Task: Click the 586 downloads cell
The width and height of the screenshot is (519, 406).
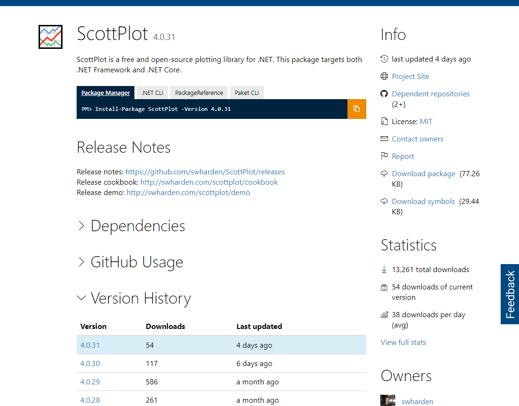Action: 151,382
